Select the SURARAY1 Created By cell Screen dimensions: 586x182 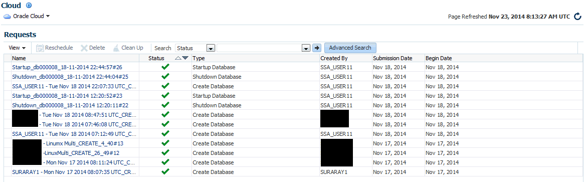point(334,172)
